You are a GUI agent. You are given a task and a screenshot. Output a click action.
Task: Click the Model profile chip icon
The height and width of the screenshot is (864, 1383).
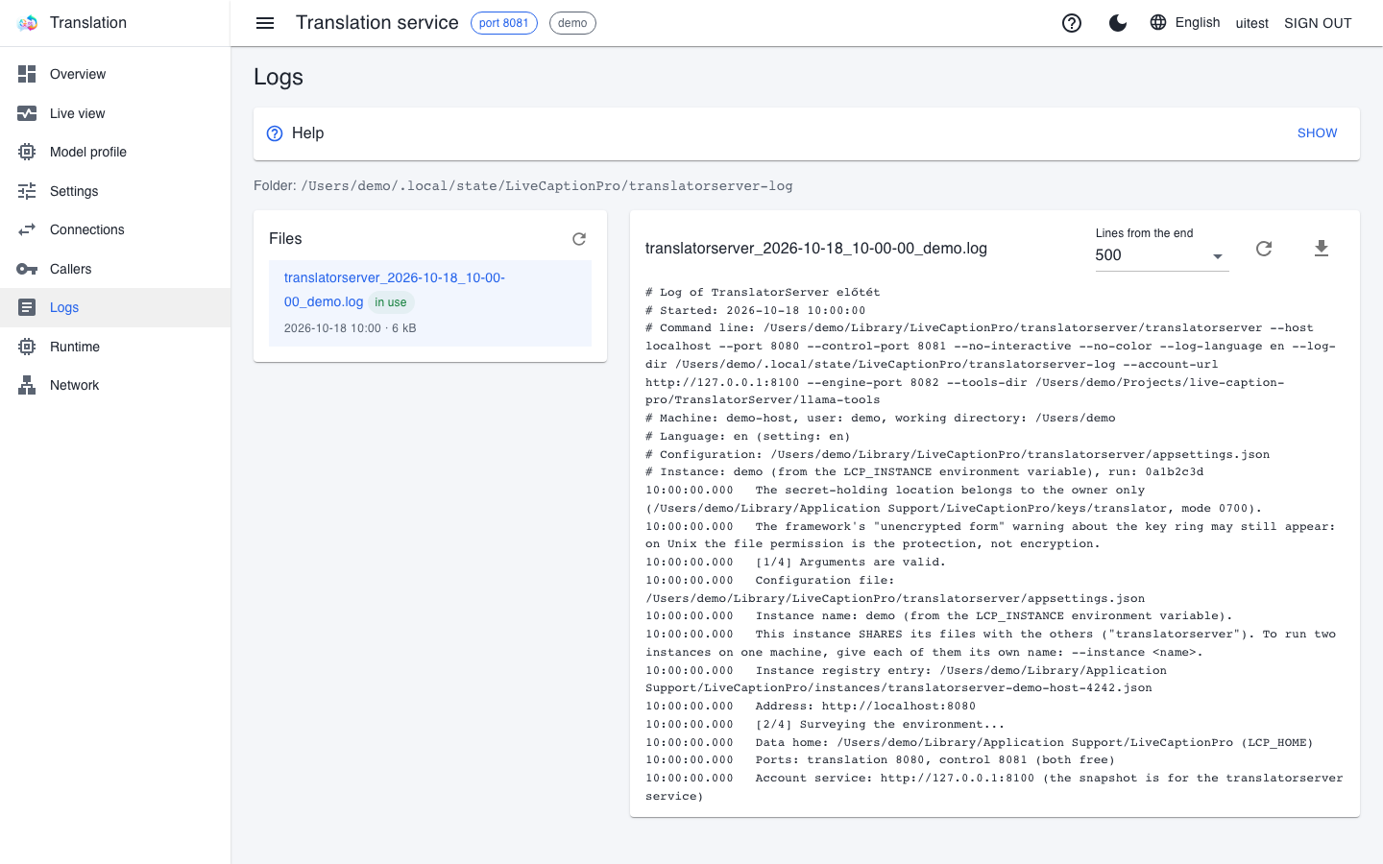[27, 152]
